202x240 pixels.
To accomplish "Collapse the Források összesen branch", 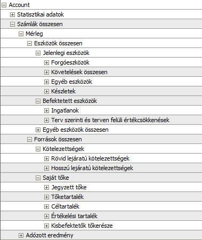I will point(29,139).
